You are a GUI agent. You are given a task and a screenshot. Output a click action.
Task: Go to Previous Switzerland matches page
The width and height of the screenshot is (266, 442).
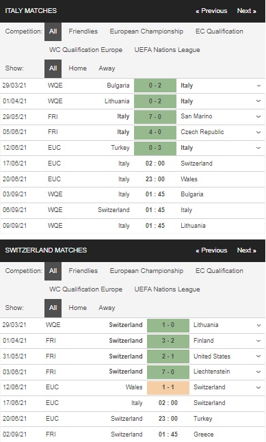point(211,250)
